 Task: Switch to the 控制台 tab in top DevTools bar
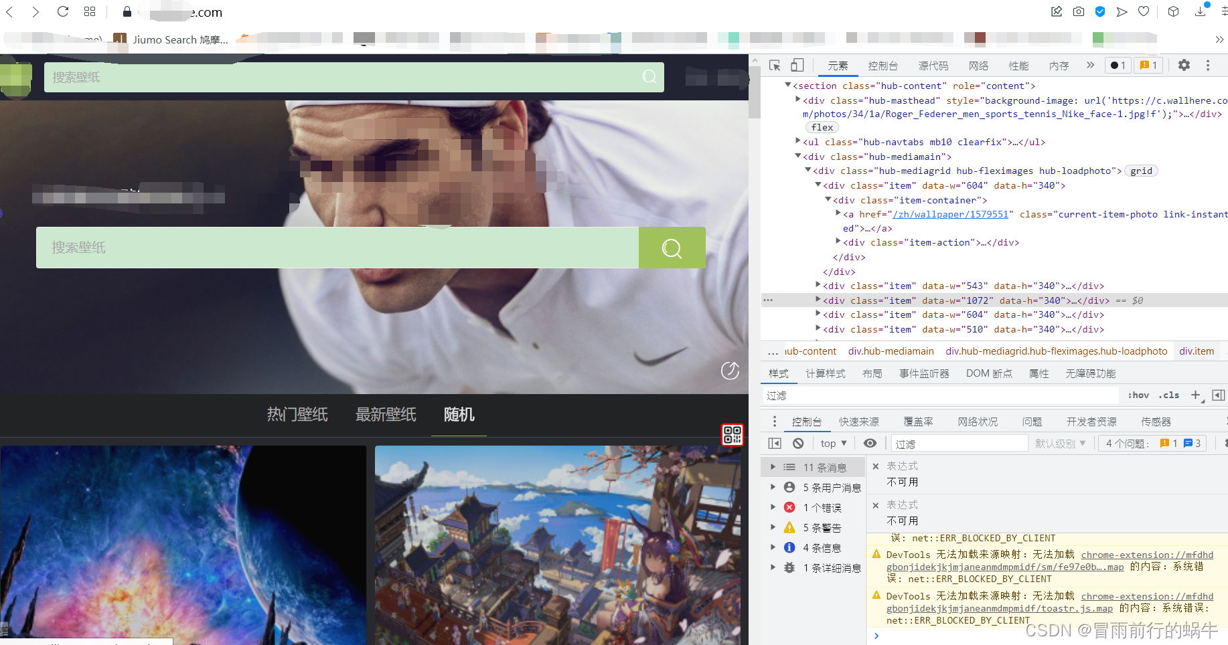(882, 66)
